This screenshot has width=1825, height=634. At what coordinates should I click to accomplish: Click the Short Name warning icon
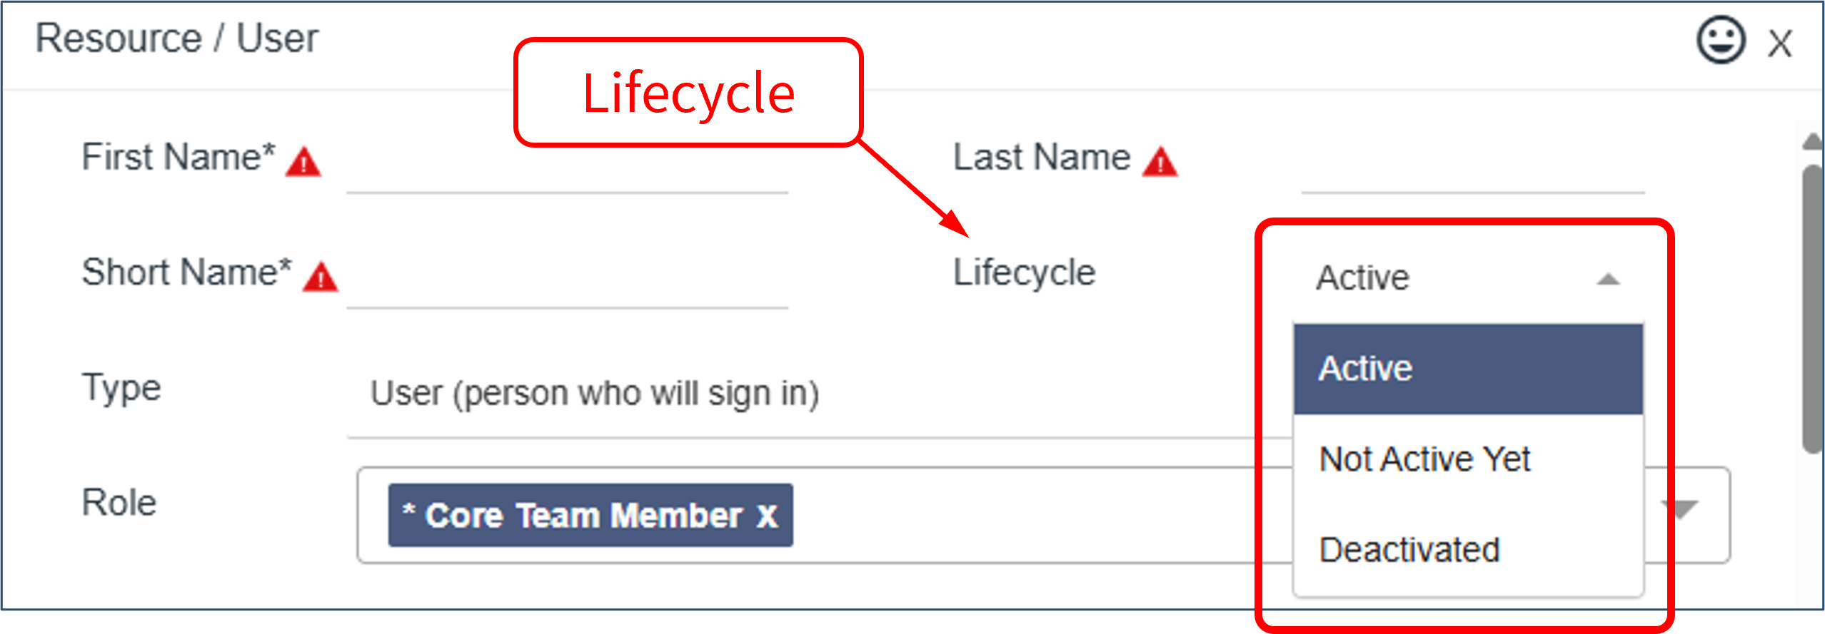click(x=320, y=277)
